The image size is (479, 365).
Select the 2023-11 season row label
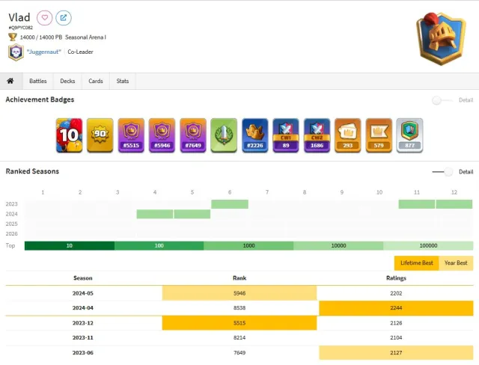tap(83, 337)
